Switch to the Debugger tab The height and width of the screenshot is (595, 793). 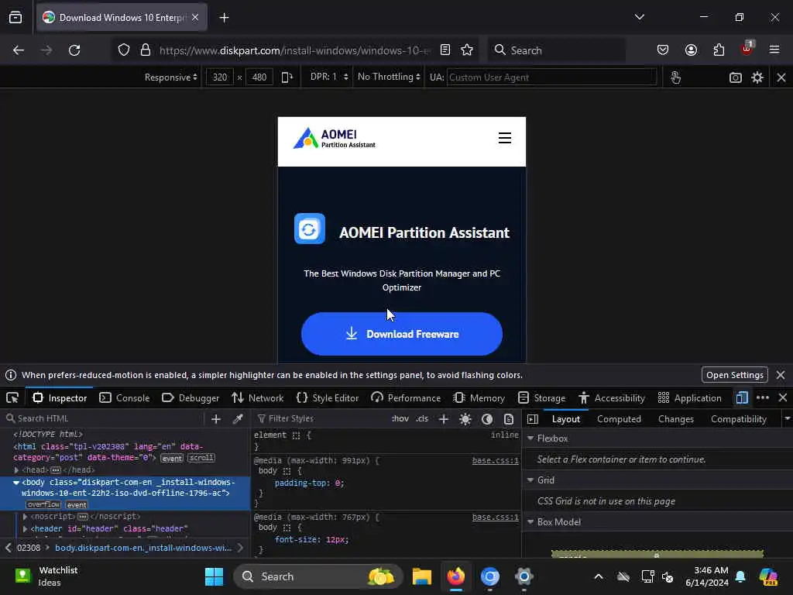tap(191, 398)
